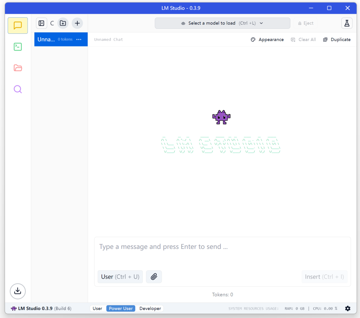Open the Developer terminal sidebar icon
This screenshot has height=318, width=360.
pos(18,47)
